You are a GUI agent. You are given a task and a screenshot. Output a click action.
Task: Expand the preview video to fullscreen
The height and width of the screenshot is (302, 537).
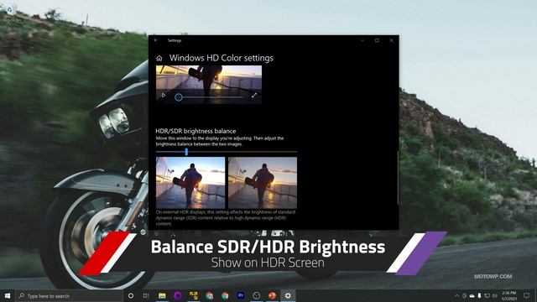coord(254,96)
